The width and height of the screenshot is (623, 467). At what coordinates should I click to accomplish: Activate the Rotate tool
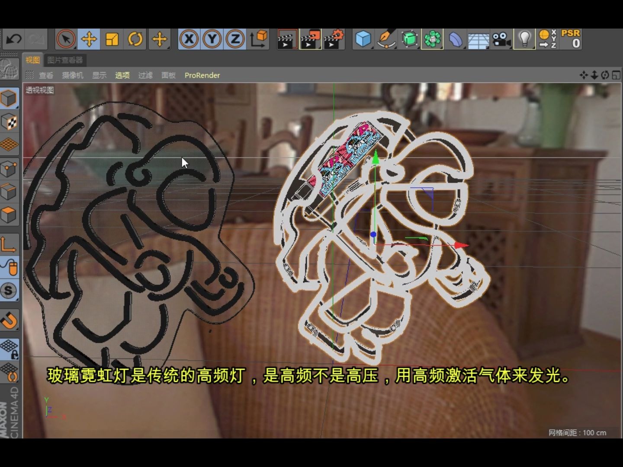click(x=135, y=39)
